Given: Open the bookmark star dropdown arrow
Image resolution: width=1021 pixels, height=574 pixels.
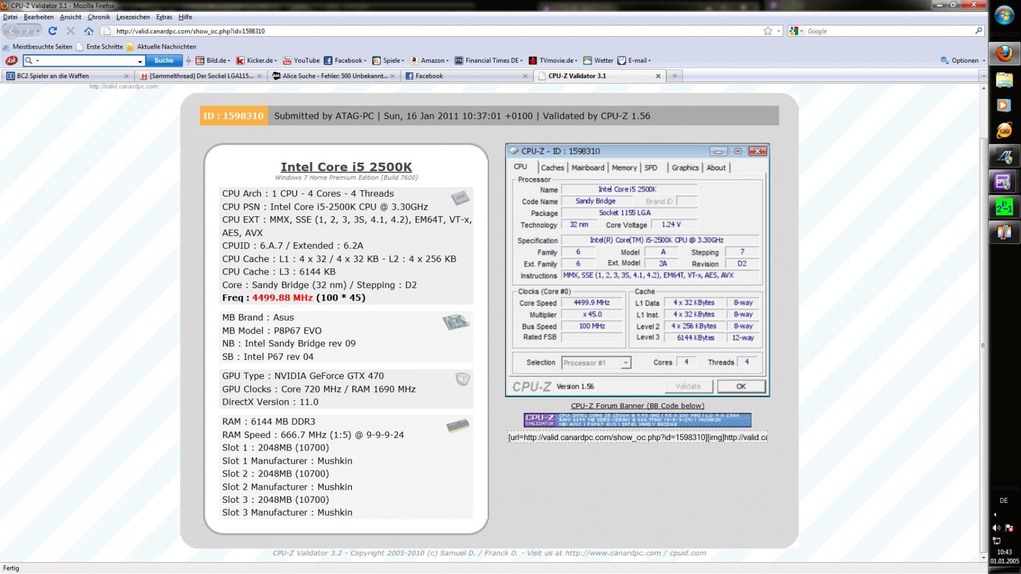Looking at the screenshot, I should [x=779, y=31].
